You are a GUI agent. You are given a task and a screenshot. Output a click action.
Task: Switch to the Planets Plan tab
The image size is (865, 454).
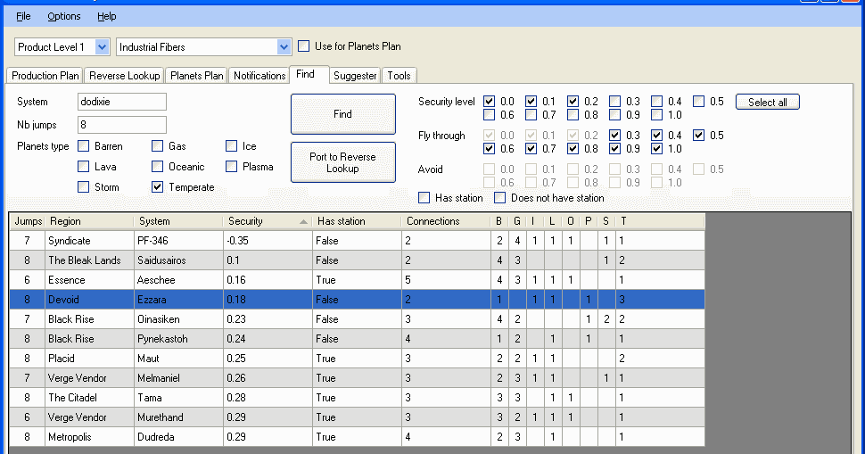click(197, 76)
